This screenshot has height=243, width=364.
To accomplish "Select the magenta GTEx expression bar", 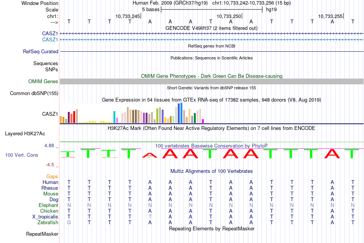I will tap(203, 121).
